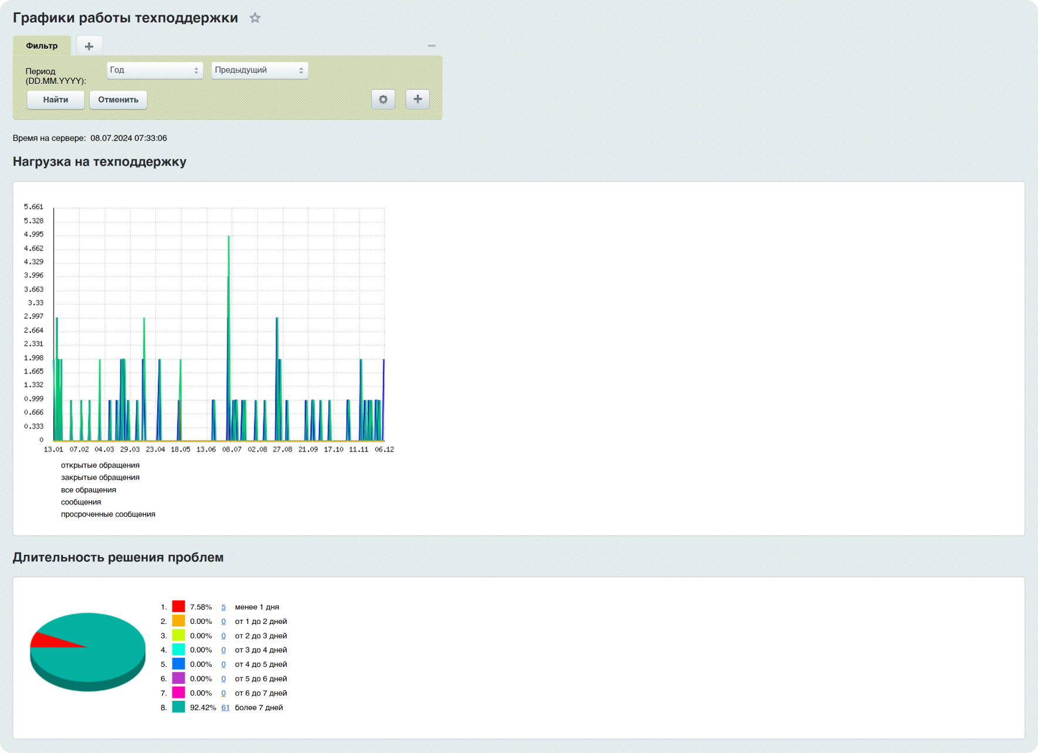Click axis date label 08.07
The width and height of the screenshot is (1038, 753).
232,449
